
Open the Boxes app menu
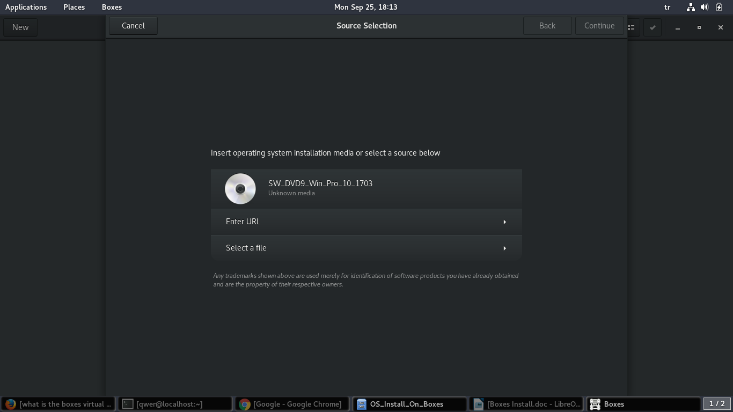click(x=112, y=7)
